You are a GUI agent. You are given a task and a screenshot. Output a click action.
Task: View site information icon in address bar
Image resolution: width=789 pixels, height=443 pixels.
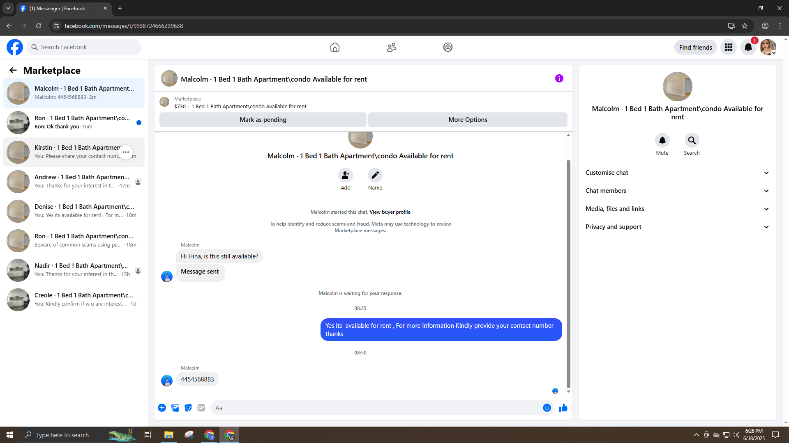point(56,26)
